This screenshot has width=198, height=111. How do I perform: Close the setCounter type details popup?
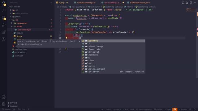(x=80, y=41)
